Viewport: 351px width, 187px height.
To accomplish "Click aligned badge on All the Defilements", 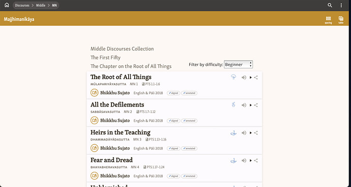I will click(173, 121).
